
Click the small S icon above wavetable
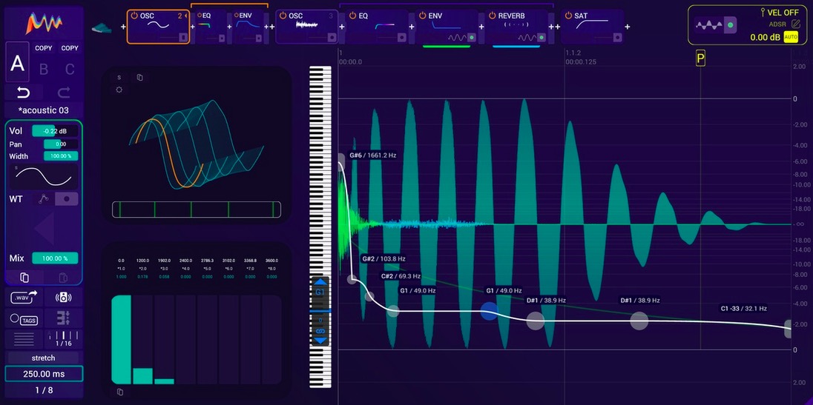[119, 78]
